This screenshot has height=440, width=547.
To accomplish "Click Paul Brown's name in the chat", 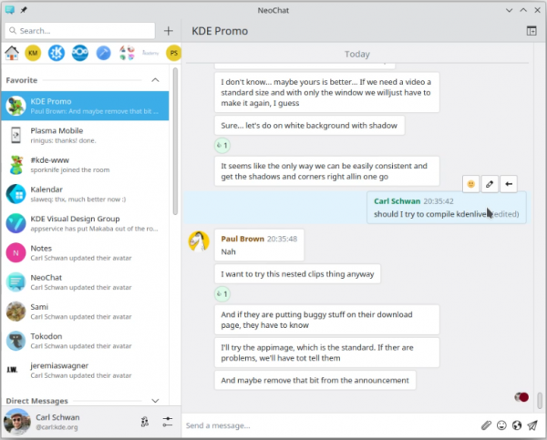I will pos(242,239).
